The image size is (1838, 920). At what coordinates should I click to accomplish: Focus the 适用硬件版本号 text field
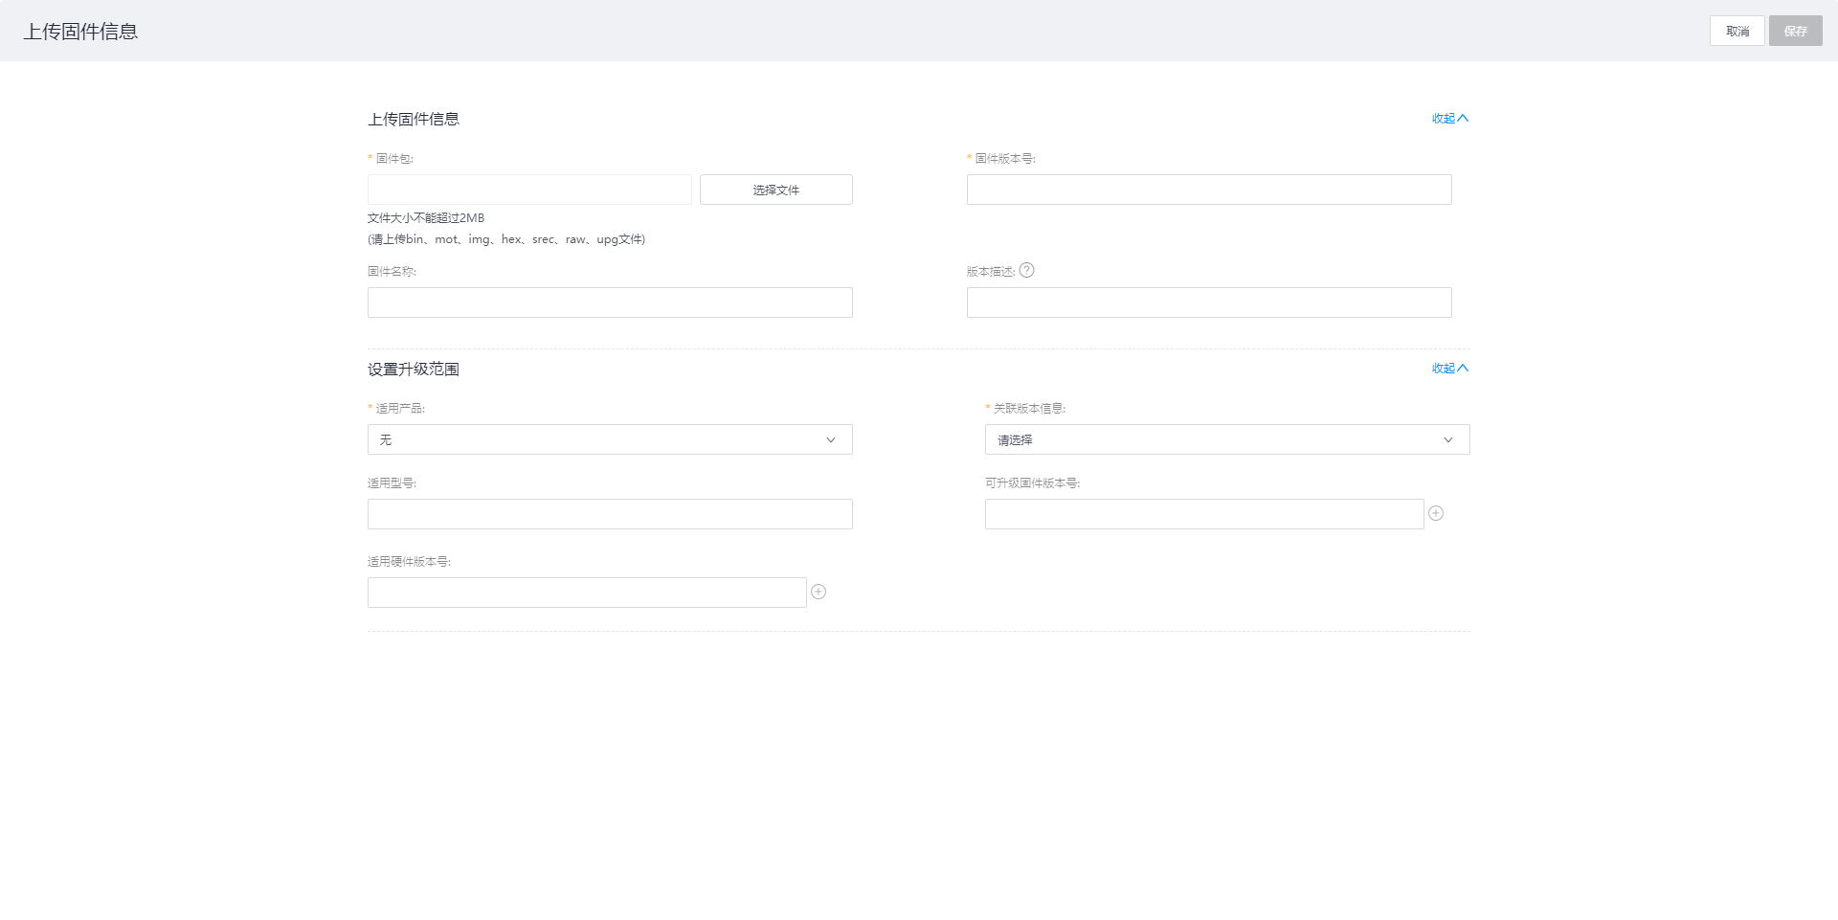(586, 594)
